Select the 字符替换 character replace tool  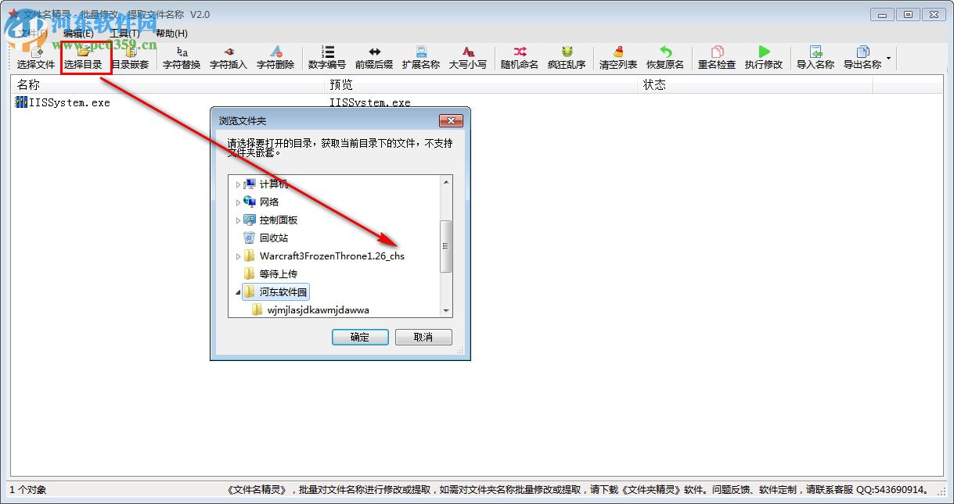pyautogui.click(x=182, y=58)
